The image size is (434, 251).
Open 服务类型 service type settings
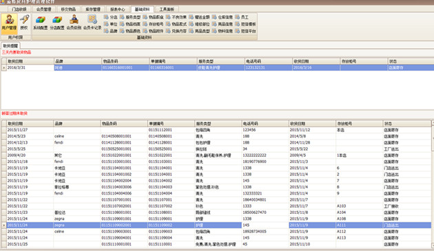pyautogui.click(x=130, y=17)
